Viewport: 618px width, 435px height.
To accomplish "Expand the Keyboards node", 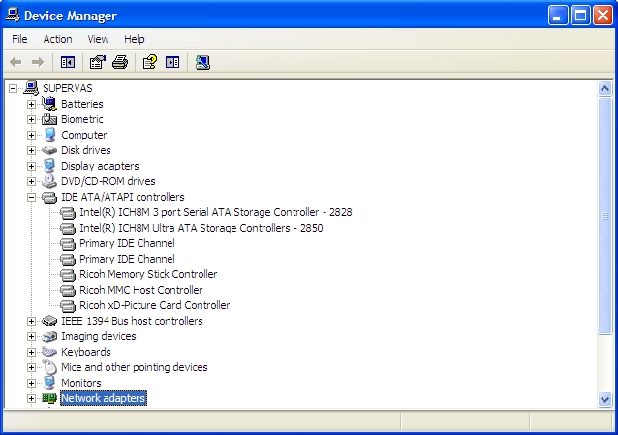I will 32,352.
